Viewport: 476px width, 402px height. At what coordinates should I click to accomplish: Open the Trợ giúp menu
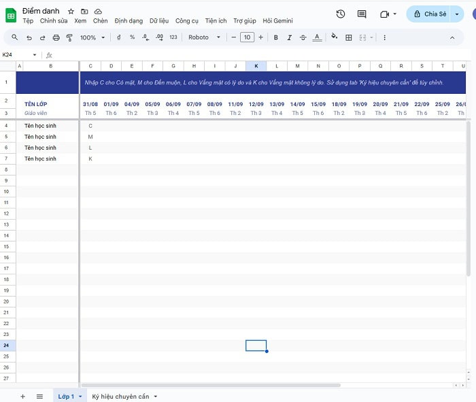pyautogui.click(x=245, y=20)
